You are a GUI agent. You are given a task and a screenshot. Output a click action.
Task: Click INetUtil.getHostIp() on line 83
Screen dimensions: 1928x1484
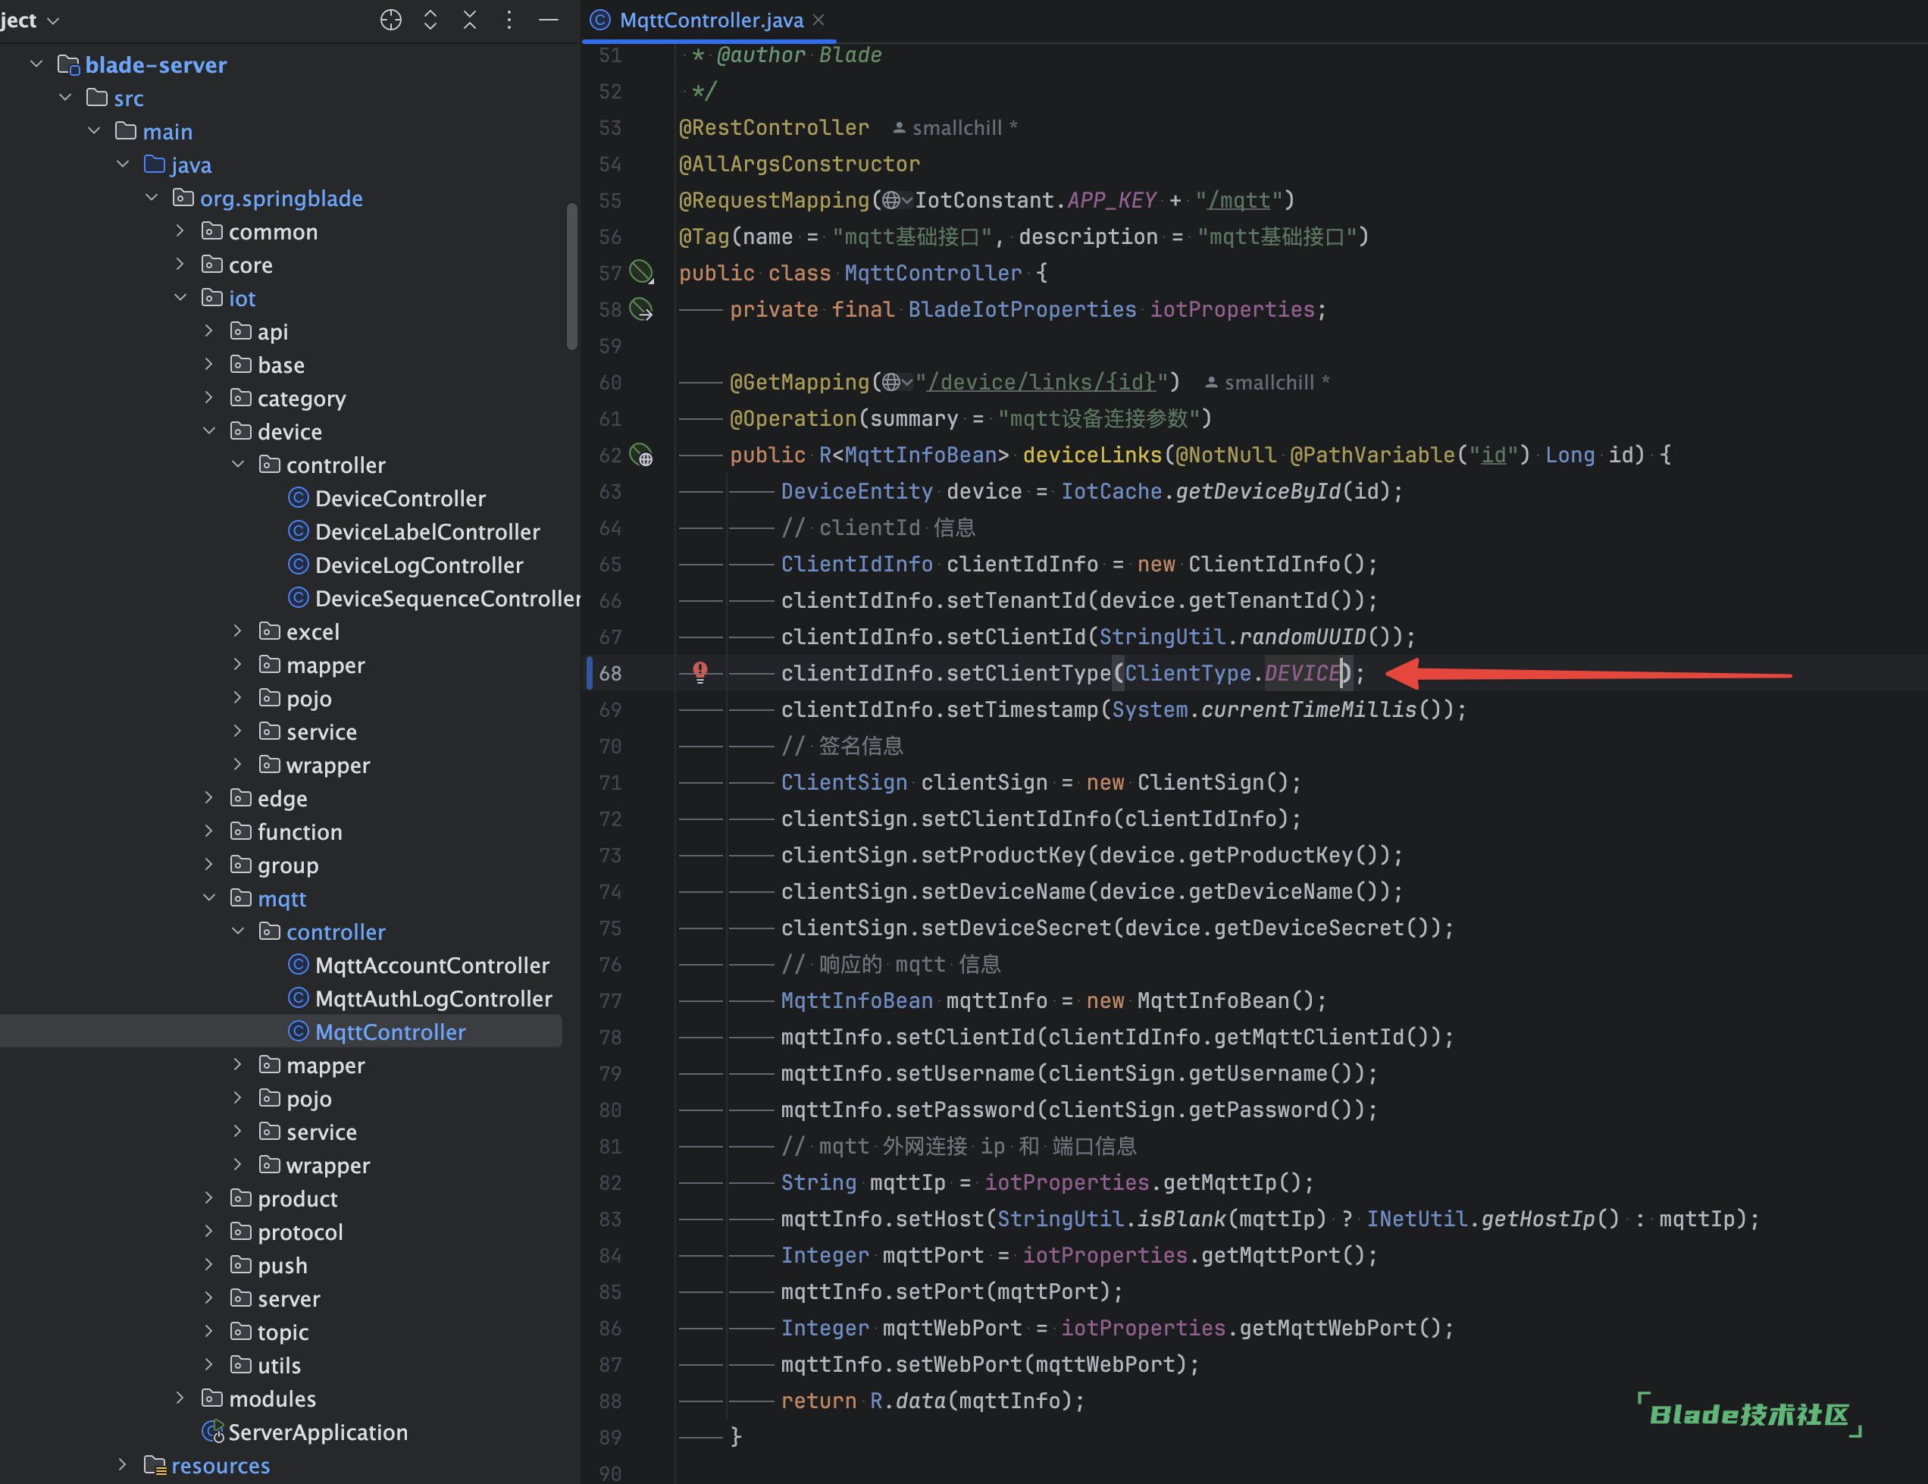(x=1493, y=1218)
